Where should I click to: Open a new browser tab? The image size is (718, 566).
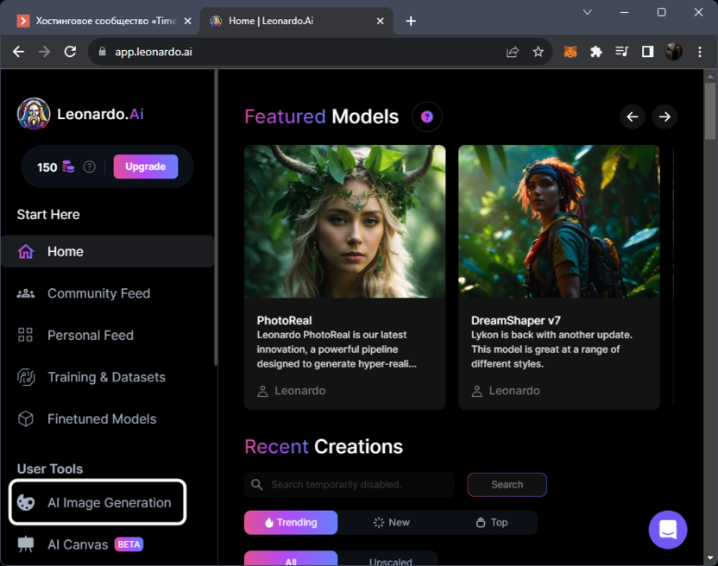(411, 21)
